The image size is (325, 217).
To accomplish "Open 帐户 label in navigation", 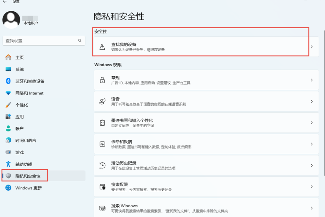I will coord(19,129).
